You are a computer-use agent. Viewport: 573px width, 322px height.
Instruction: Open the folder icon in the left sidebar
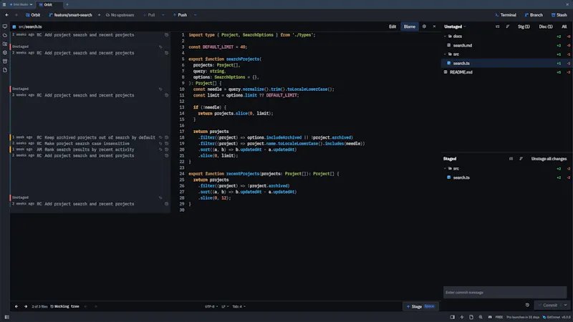click(x=5, y=44)
